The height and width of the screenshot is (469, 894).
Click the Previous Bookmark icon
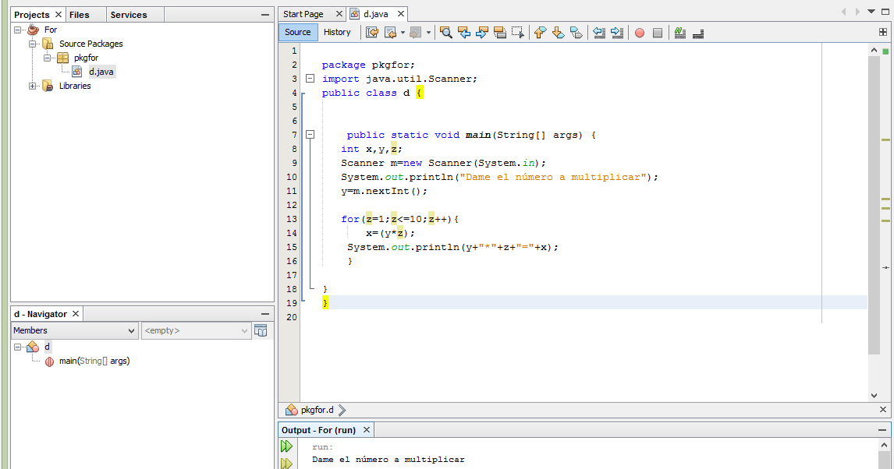539,33
